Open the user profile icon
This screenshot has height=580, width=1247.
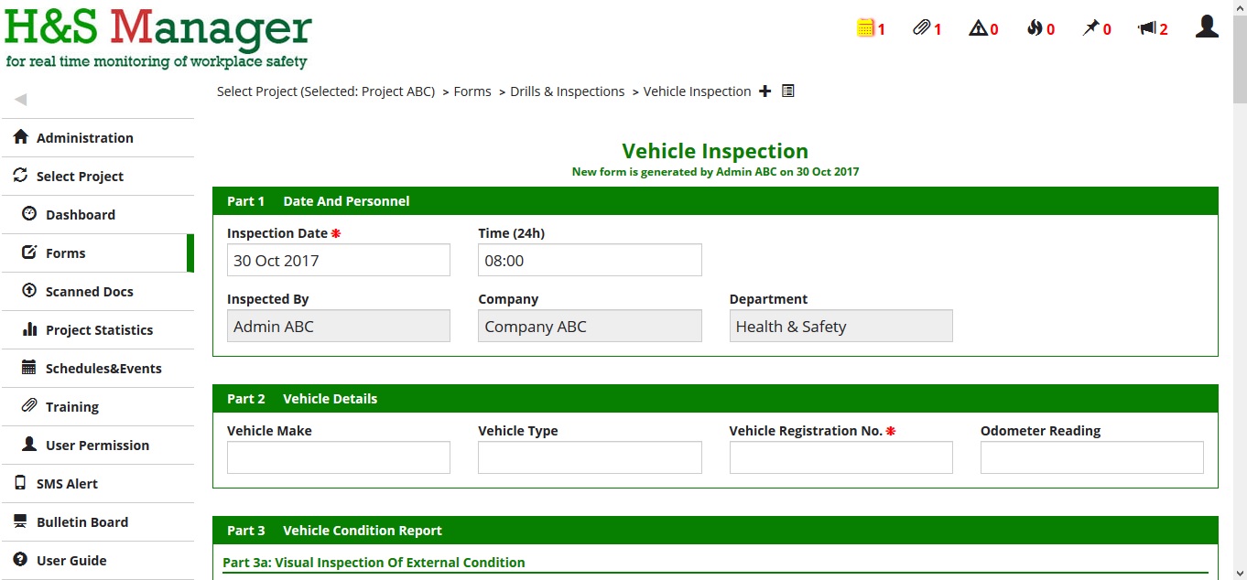pos(1207,27)
